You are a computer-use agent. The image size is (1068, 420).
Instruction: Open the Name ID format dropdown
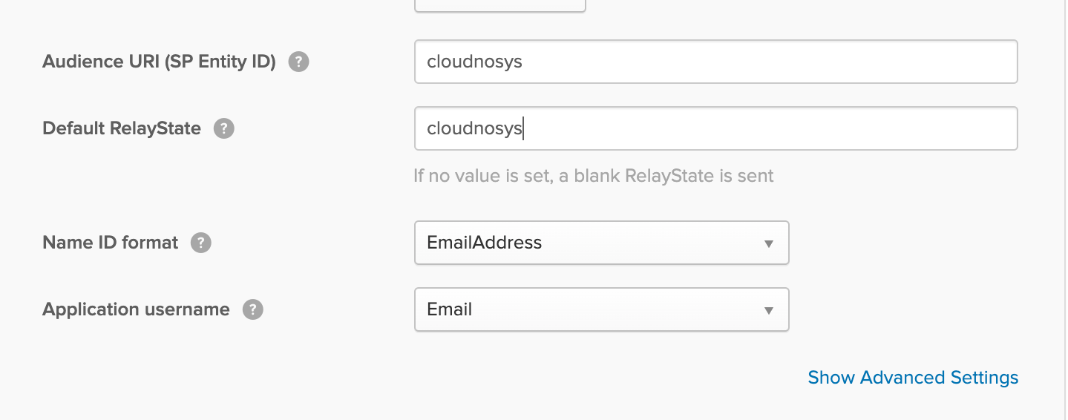601,243
